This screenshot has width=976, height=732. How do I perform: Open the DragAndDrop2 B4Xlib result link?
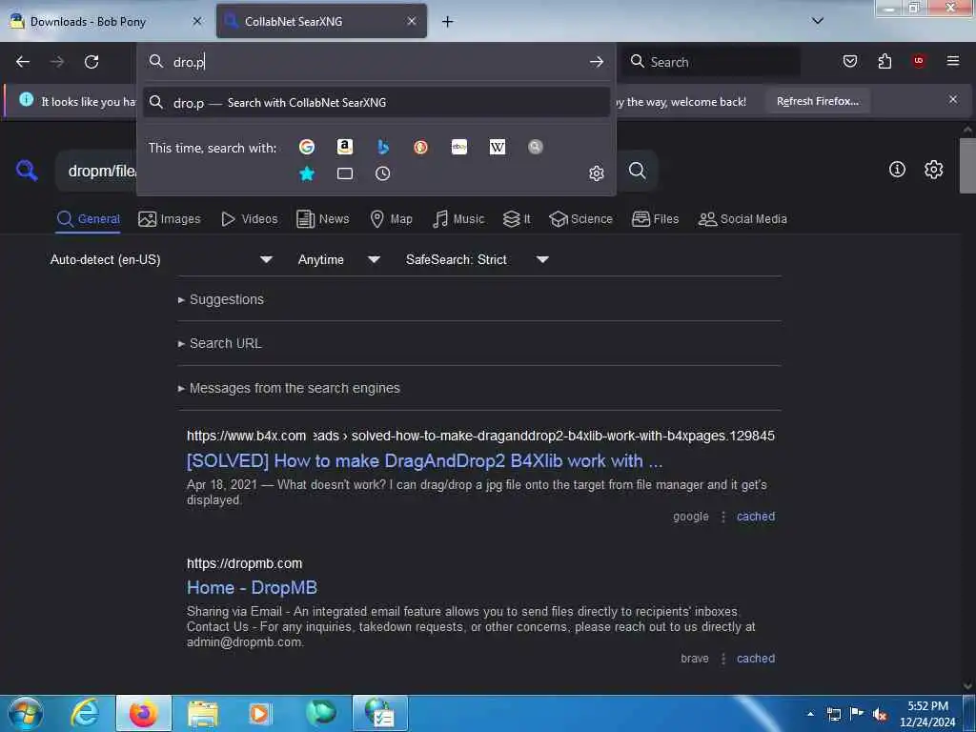pos(424,460)
